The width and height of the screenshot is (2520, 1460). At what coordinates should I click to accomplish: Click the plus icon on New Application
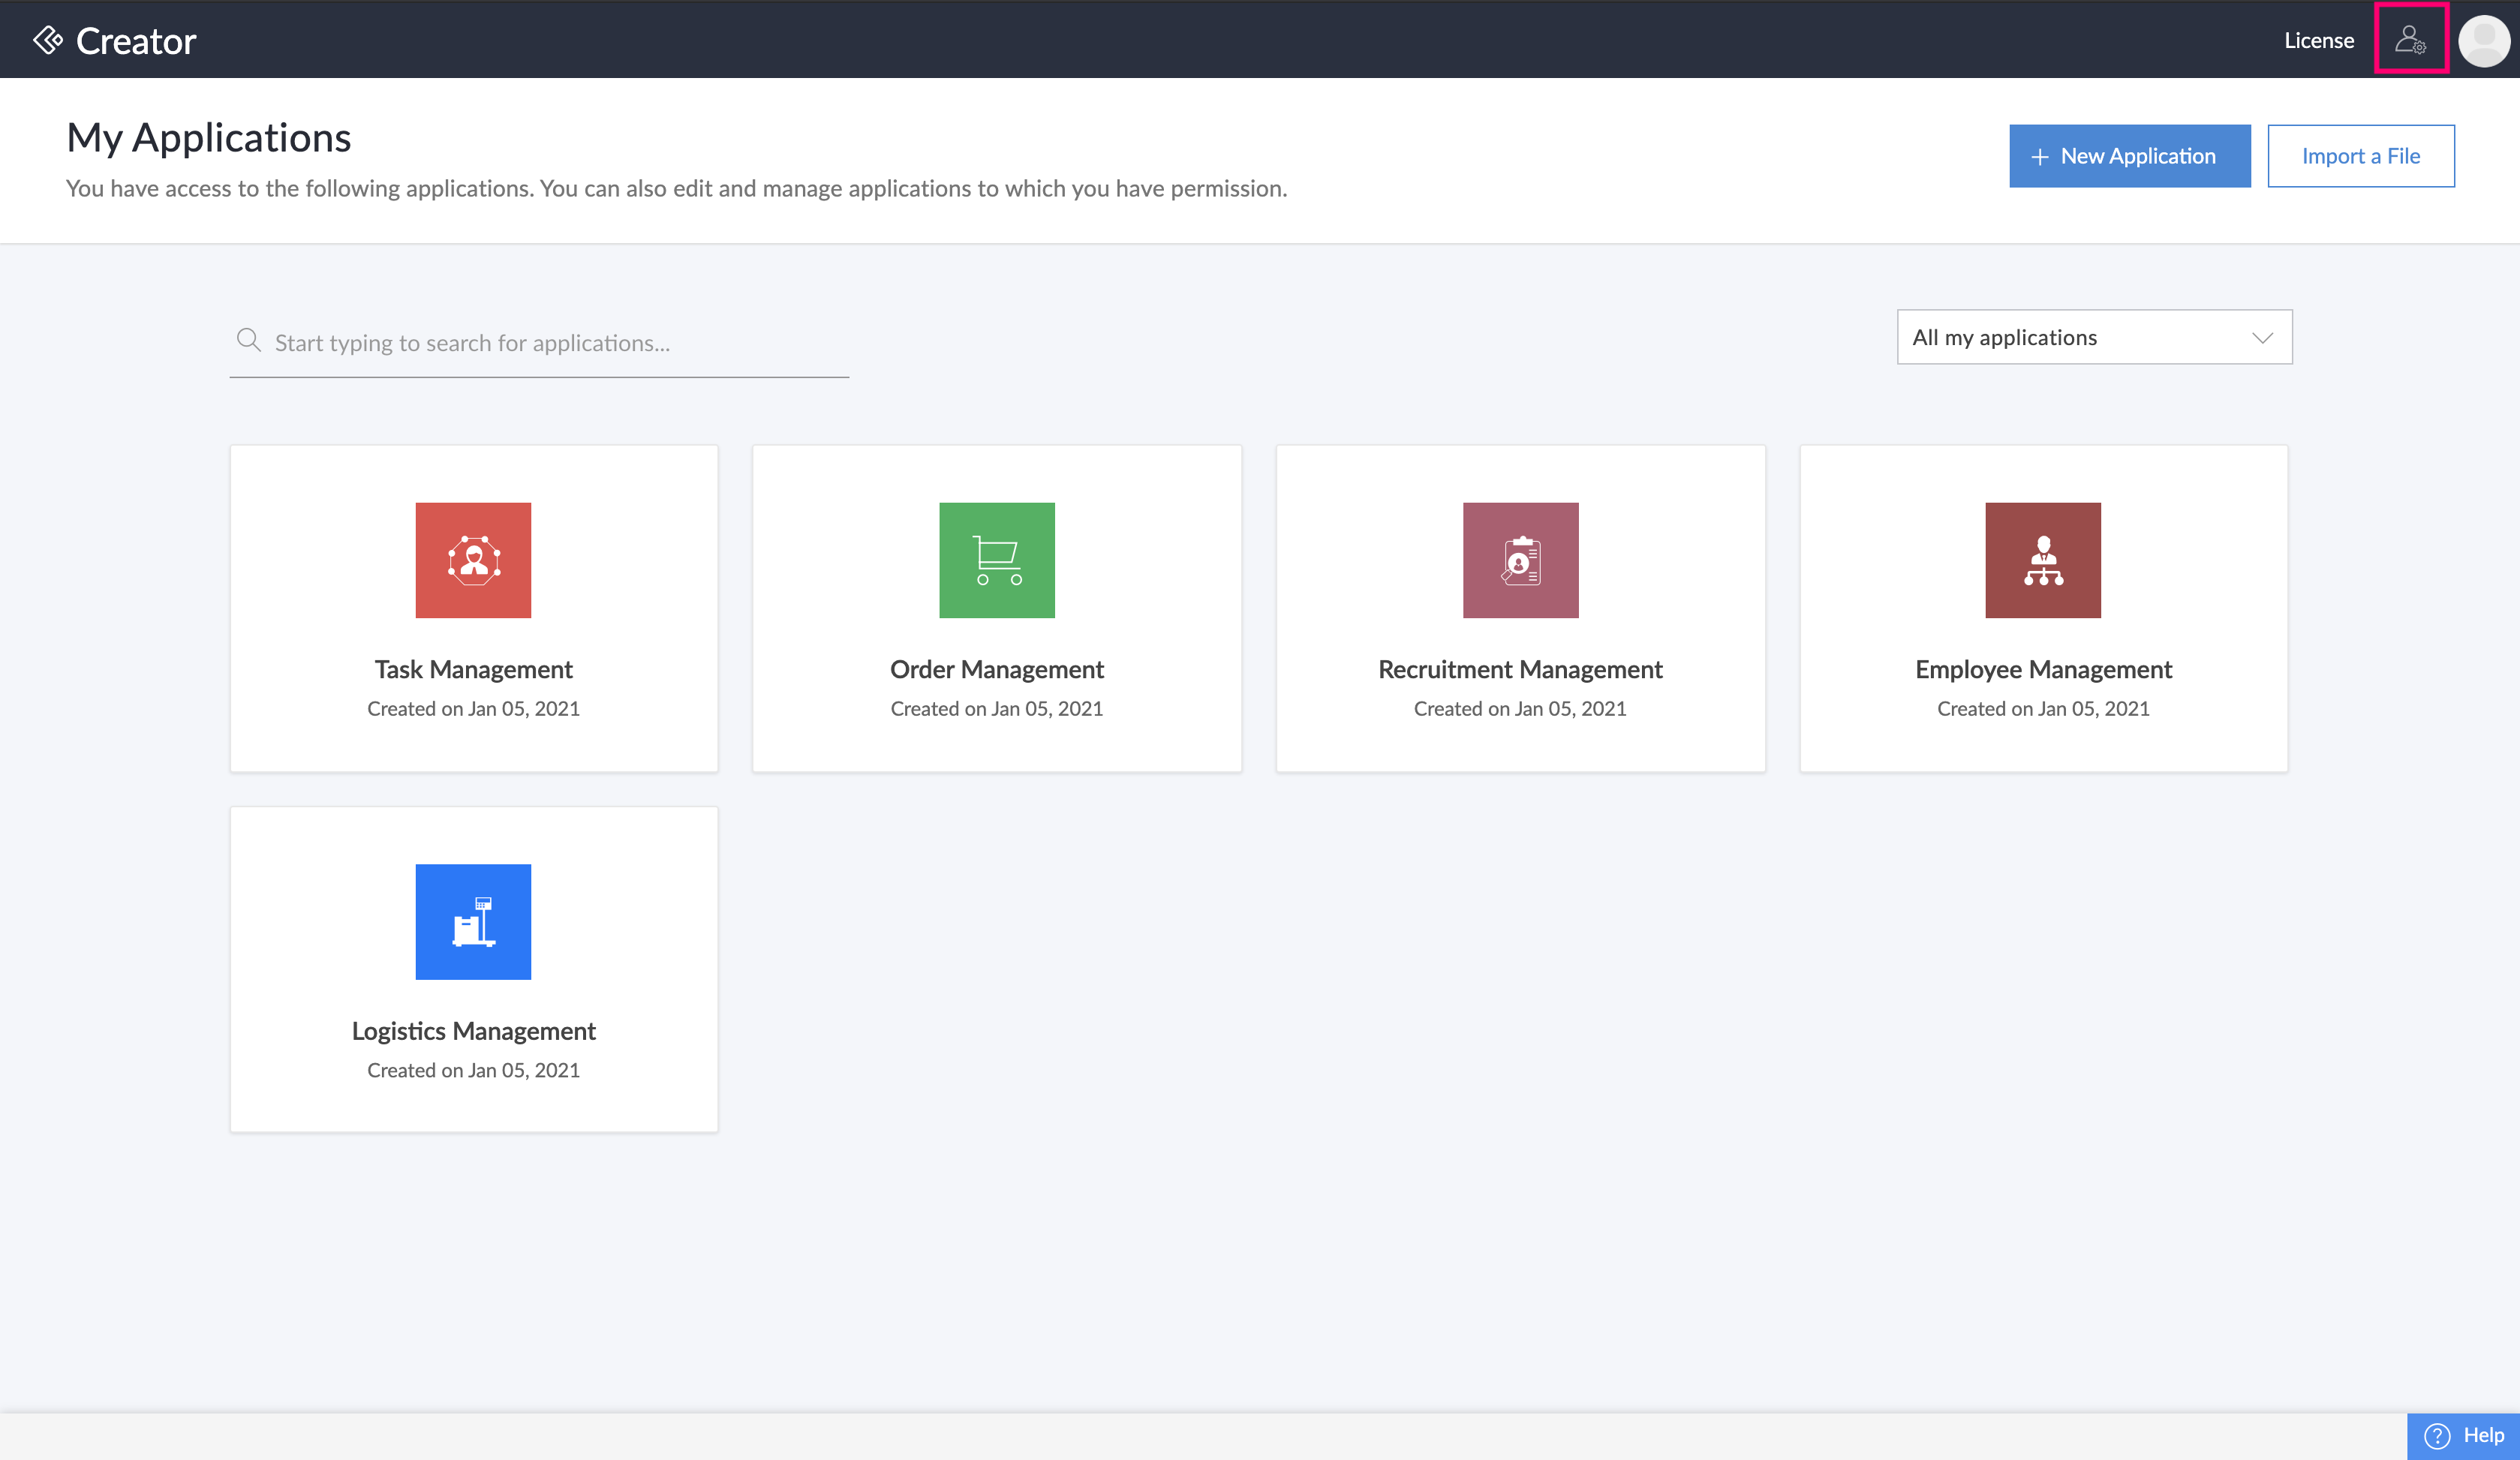pyautogui.click(x=2040, y=156)
